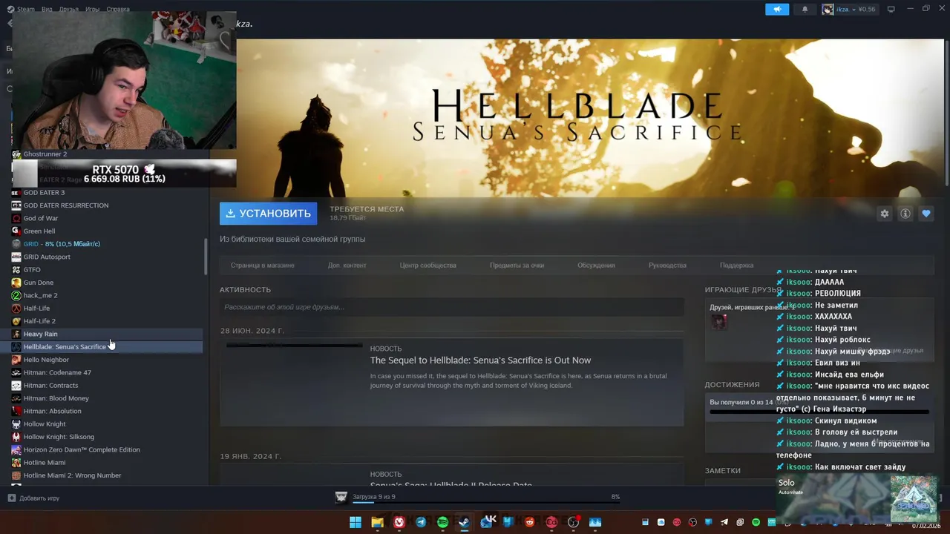
Task: Open Страница в магазине tab
Action: (x=262, y=266)
